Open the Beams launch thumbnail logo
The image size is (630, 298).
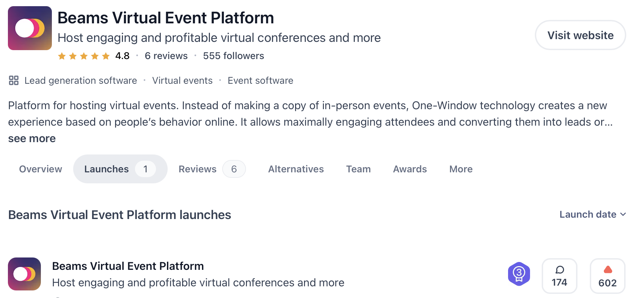point(24,274)
